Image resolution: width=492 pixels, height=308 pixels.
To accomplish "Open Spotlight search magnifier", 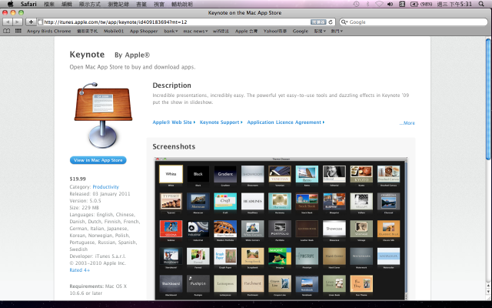I will point(481,4).
